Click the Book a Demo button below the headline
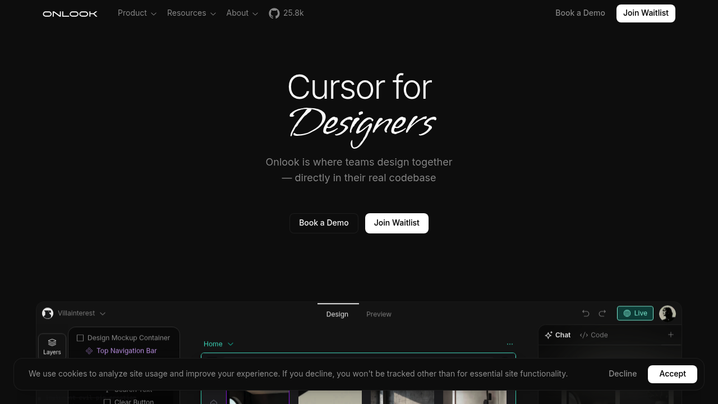 click(x=324, y=223)
